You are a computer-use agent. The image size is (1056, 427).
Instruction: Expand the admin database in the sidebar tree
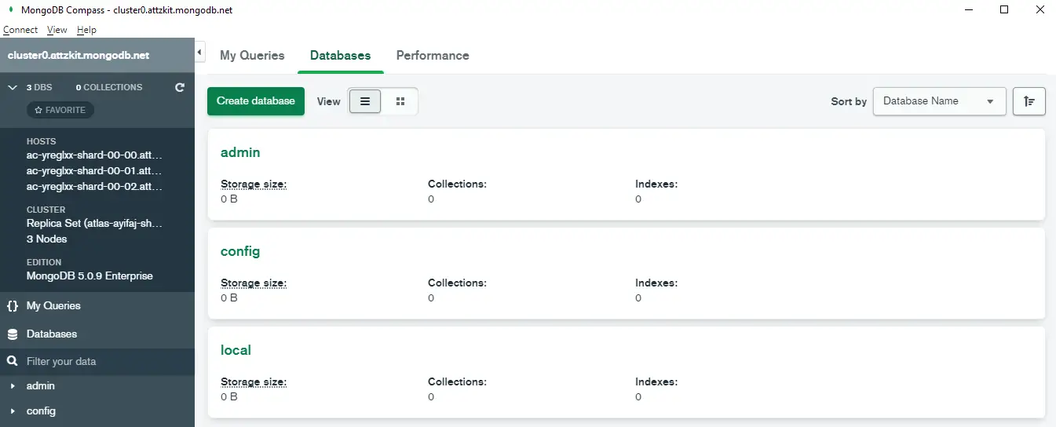13,386
